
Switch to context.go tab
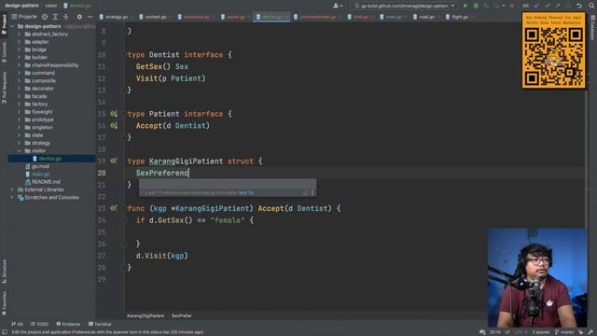[153, 17]
